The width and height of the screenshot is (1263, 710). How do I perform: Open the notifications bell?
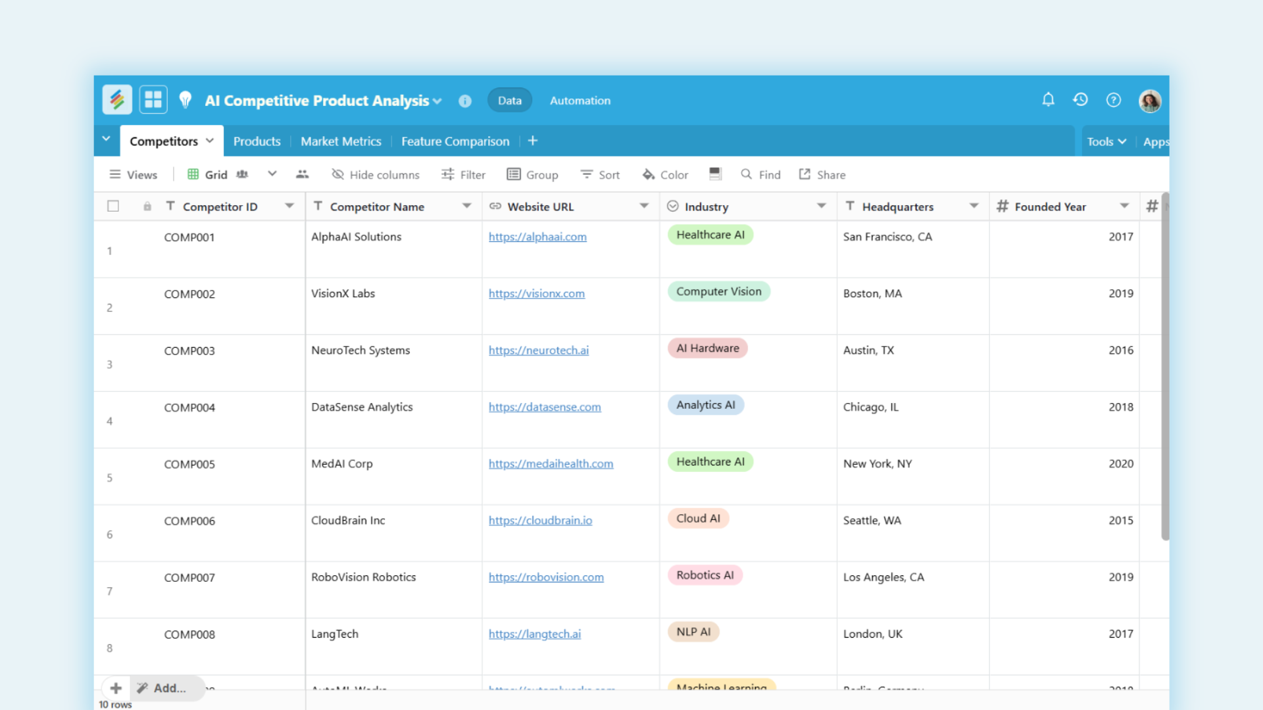coord(1048,100)
